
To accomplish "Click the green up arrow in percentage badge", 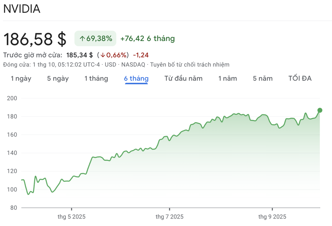I will 82,39.
